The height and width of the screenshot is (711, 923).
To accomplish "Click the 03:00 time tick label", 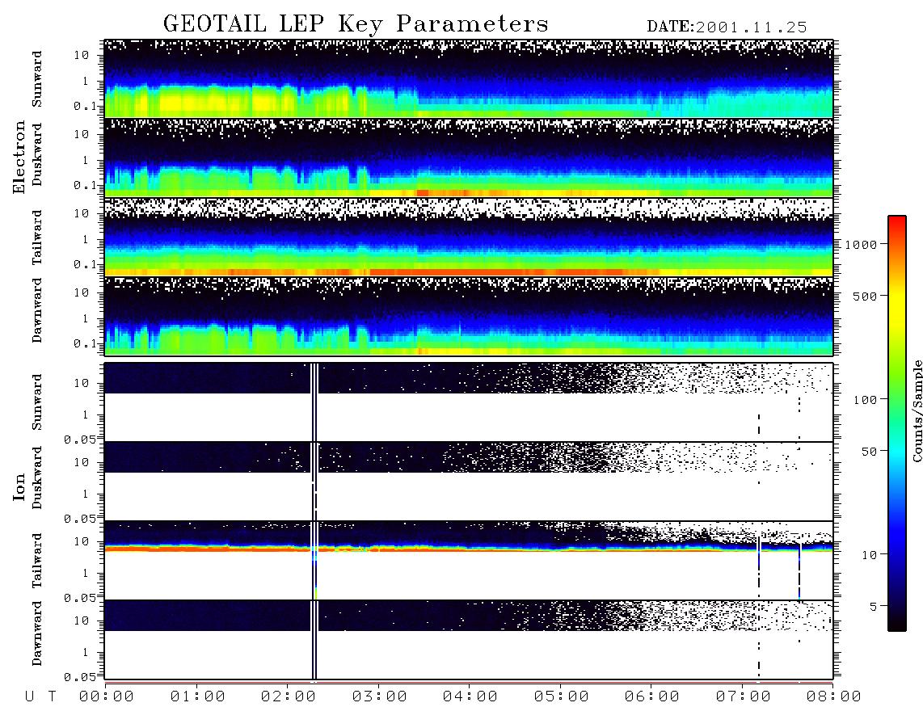I will (380, 697).
